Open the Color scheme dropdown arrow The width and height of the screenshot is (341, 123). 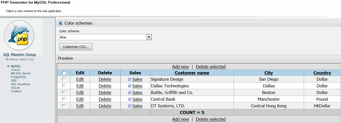(x=149, y=37)
